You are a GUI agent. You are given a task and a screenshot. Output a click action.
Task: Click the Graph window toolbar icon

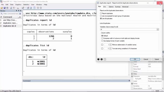pyautogui.click(x=18, y=8)
